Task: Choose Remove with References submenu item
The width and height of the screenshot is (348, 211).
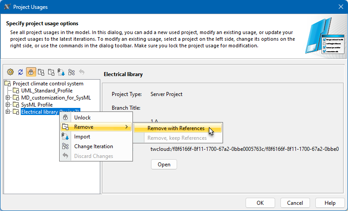Action: [176, 128]
